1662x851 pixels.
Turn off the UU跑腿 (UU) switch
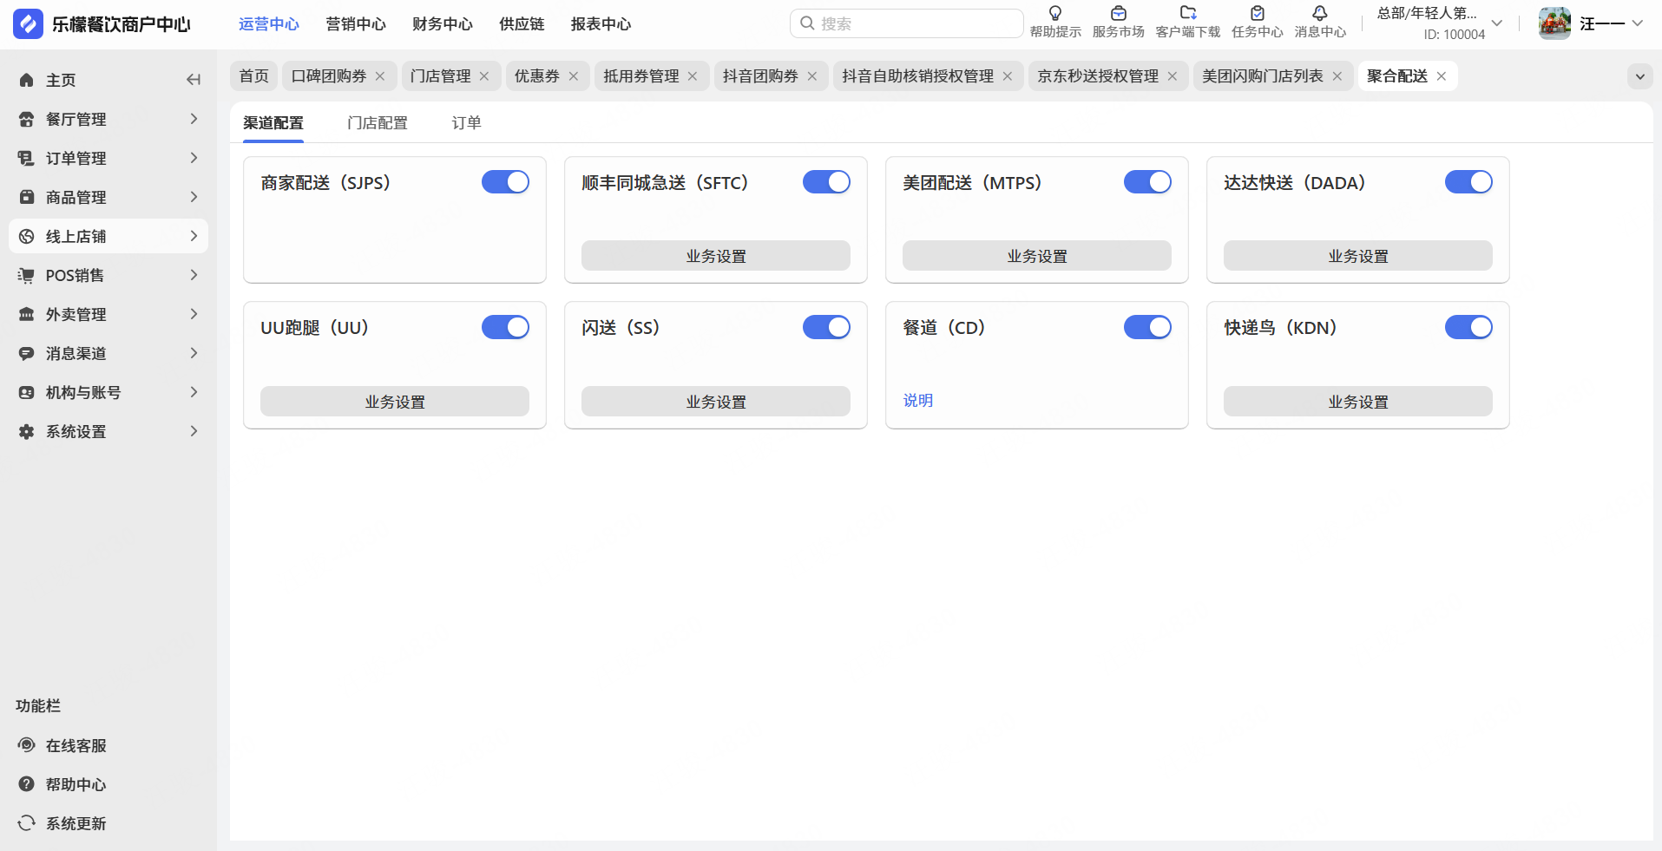(506, 327)
